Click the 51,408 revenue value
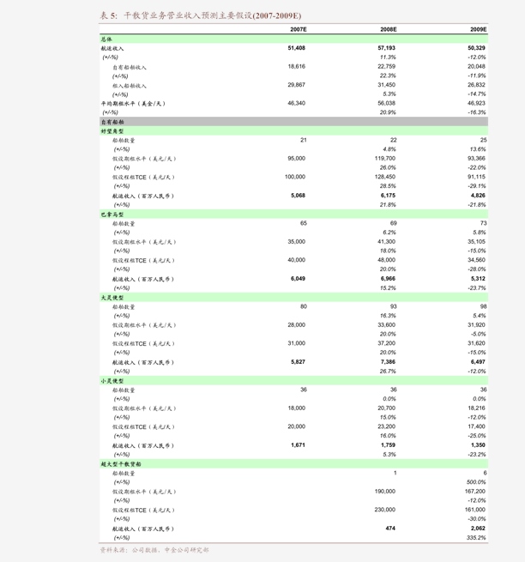Image resolution: width=525 pixels, height=562 pixels. (297, 48)
